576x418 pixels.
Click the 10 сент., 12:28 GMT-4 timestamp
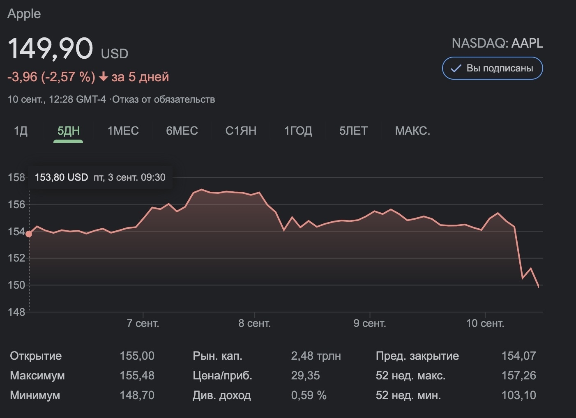pyautogui.click(x=57, y=99)
